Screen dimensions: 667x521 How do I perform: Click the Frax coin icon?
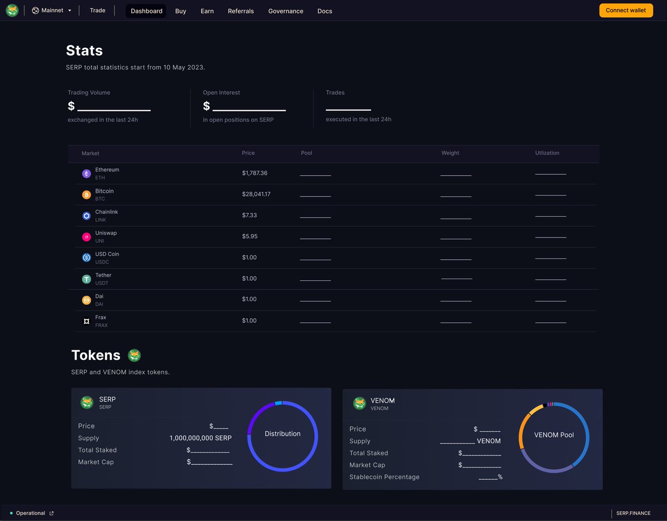click(86, 321)
